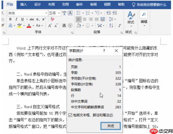Apply superscript formatting

(44, 19)
